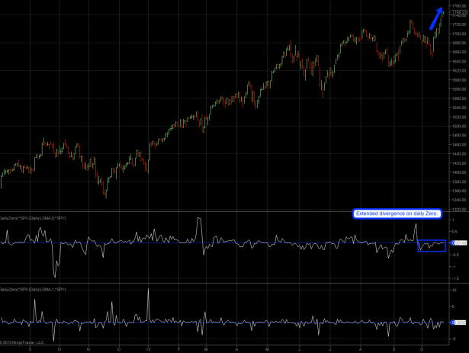The width and height of the screenshot is (469, 353).
Task: Click the 1640.00 price axis label
Action: coord(459,61)
